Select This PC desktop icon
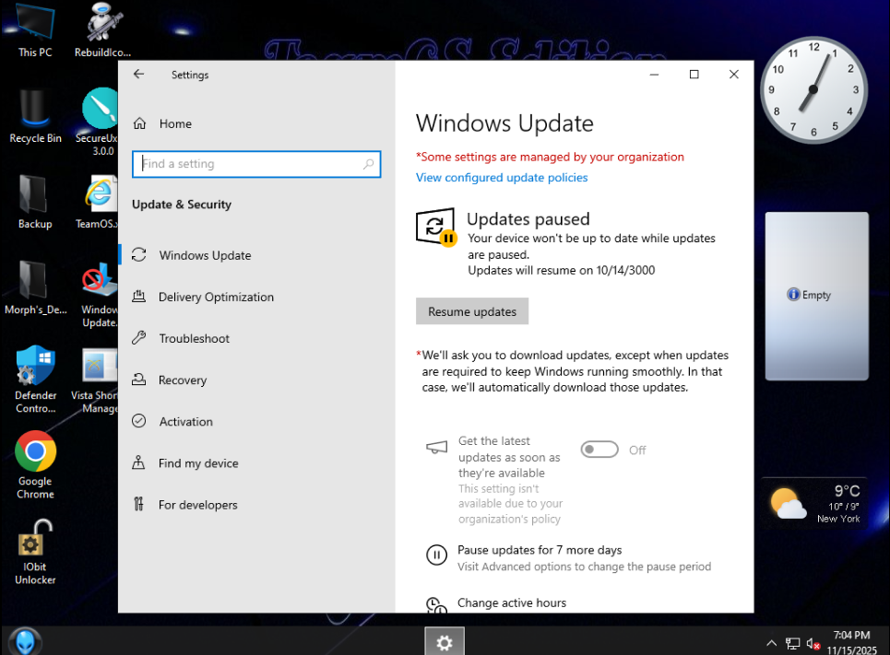The height and width of the screenshot is (655, 890). tap(35, 30)
